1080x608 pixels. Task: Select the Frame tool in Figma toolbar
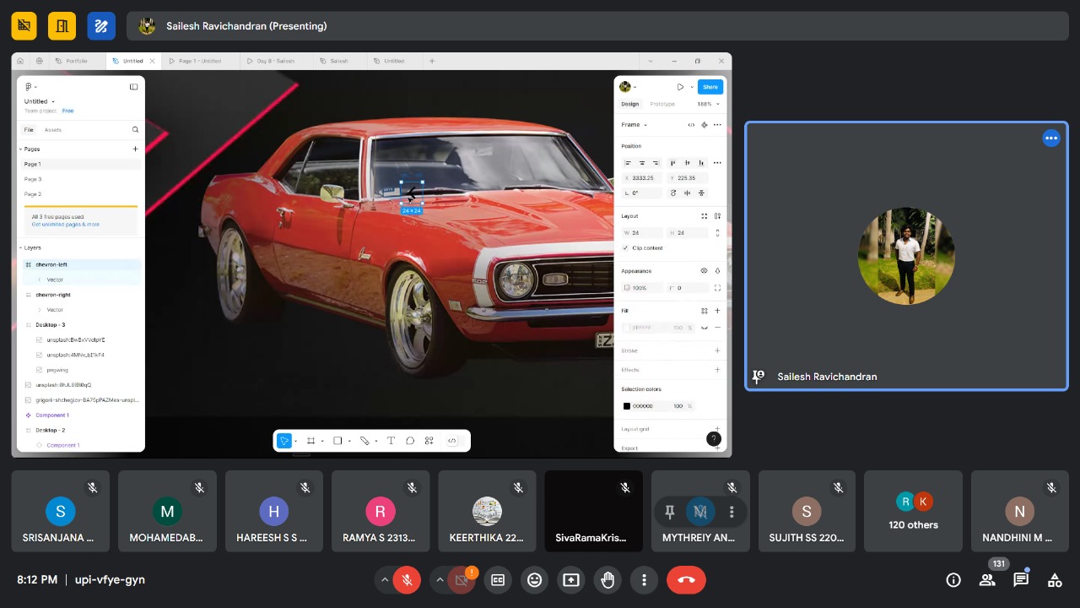pos(310,441)
